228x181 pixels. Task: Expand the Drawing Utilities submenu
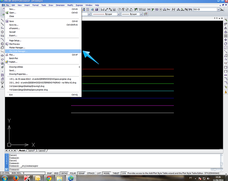(x=43, y=67)
